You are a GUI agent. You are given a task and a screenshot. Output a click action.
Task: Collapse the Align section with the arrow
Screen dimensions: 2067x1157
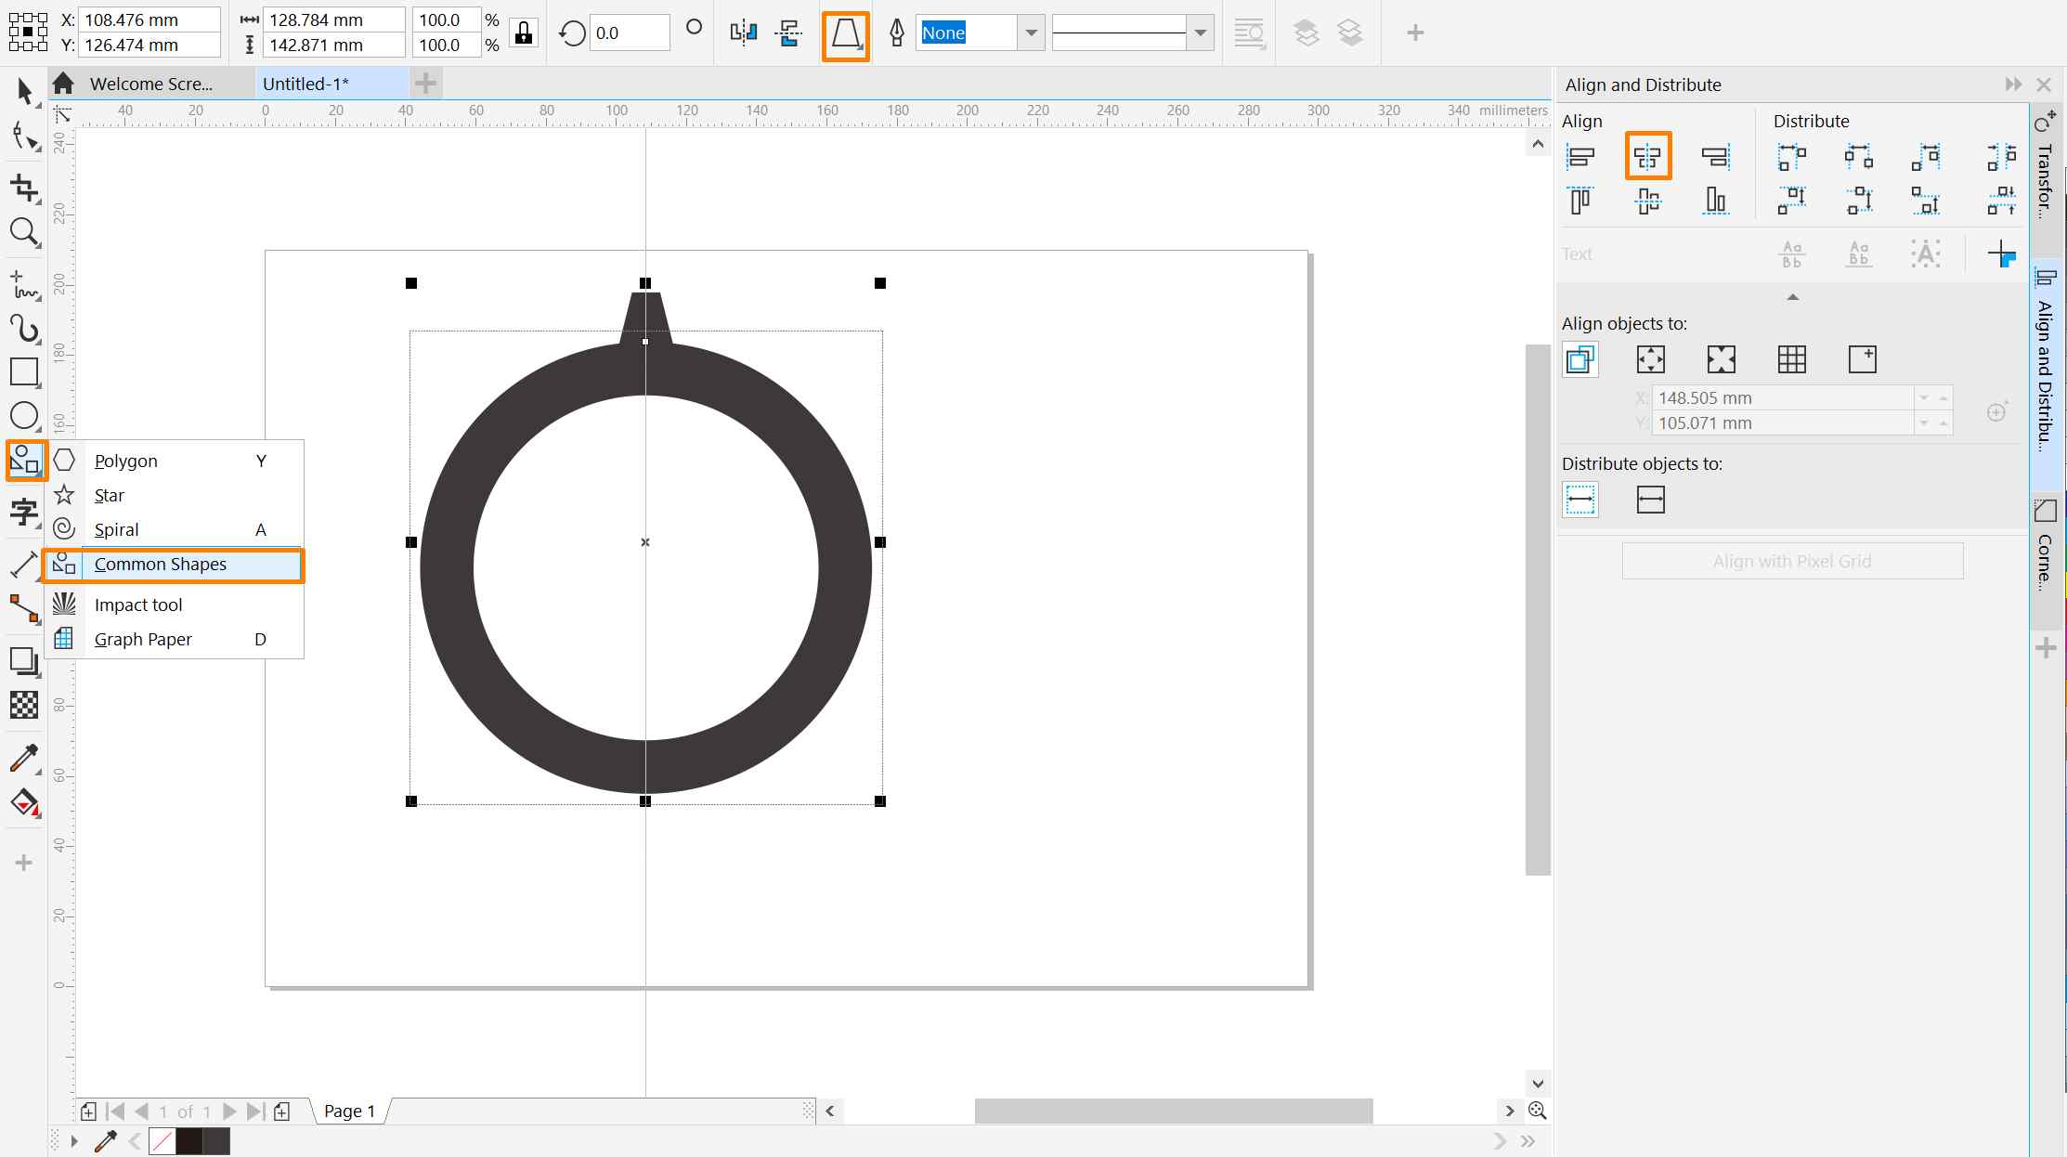[x=1792, y=297]
